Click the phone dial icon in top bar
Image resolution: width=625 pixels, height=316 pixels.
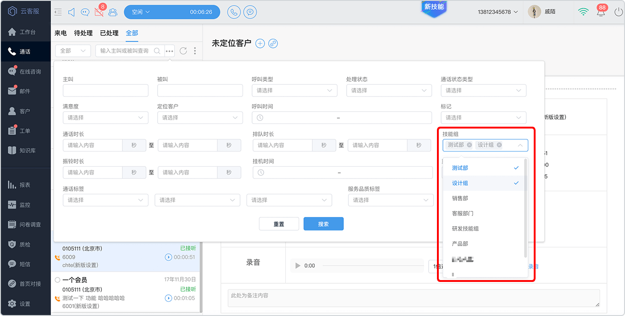(234, 12)
